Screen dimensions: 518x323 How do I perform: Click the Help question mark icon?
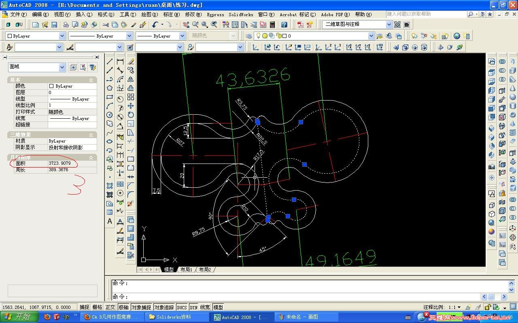click(284, 25)
